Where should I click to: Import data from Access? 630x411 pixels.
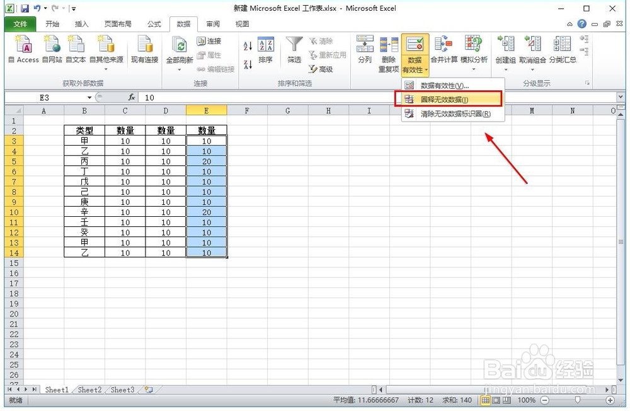[x=23, y=49]
